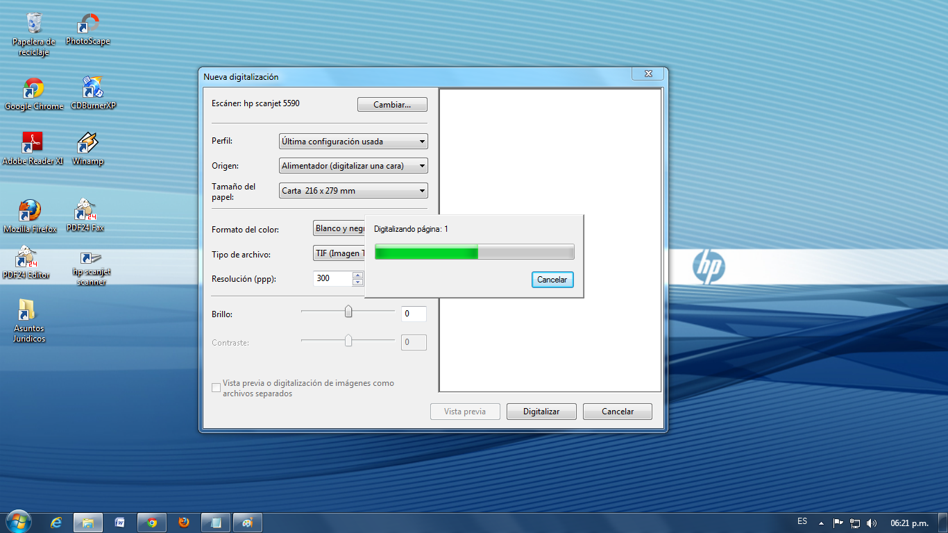Open the Origen dropdown
This screenshot has height=533, width=948.
tap(353, 166)
